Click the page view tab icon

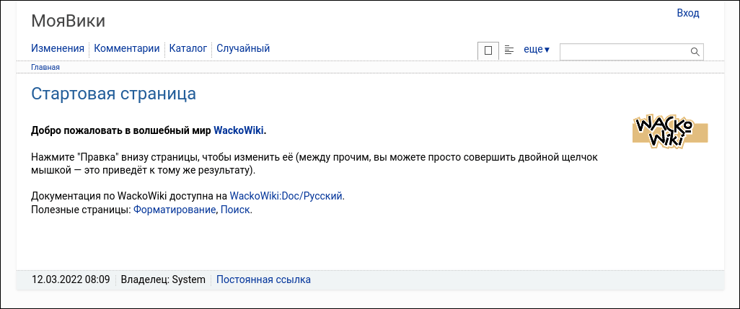pyautogui.click(x=488, y=50)
